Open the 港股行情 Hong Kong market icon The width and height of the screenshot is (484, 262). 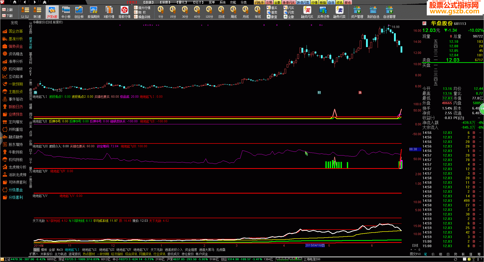coord(124,12)
